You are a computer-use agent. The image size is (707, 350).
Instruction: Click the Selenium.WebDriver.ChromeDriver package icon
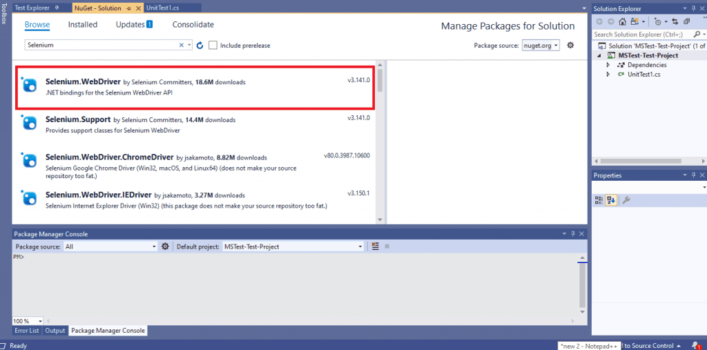click(29, 161)
